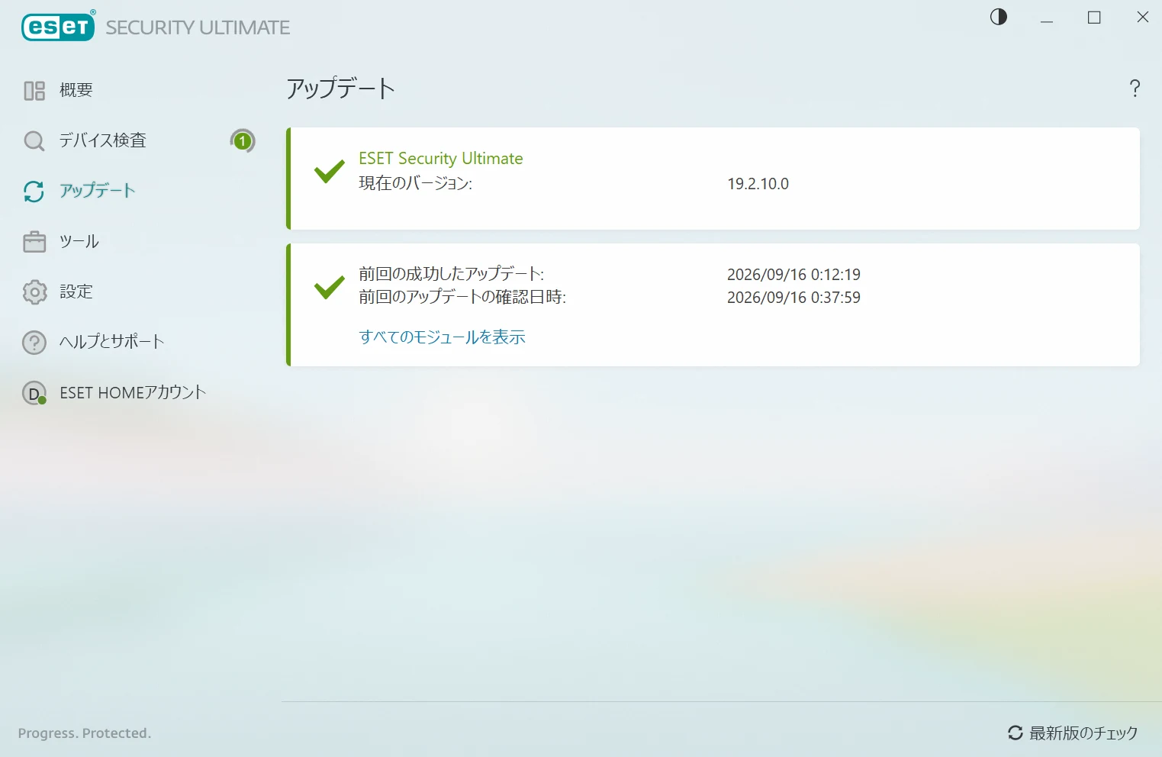Click the ESET logo in header

[x=59, y=27]
